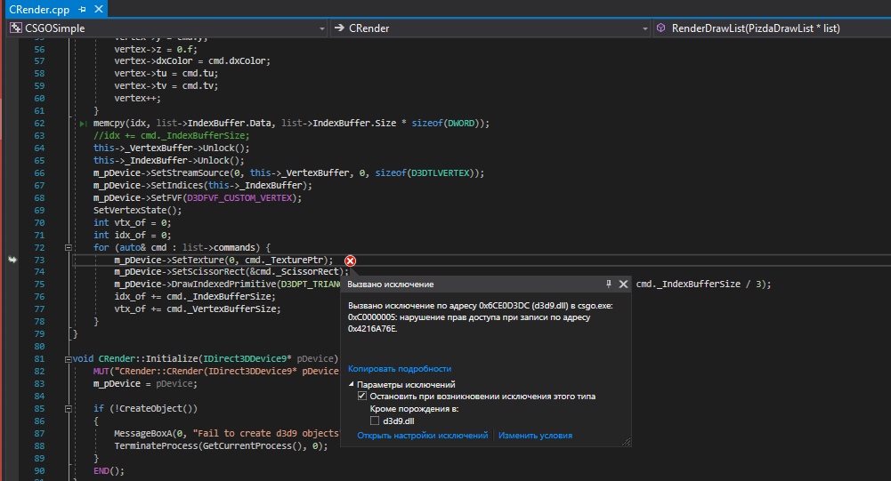Pin the exception popup window
891x481 pixels.
pyautogui.click(x=609, y=284)
